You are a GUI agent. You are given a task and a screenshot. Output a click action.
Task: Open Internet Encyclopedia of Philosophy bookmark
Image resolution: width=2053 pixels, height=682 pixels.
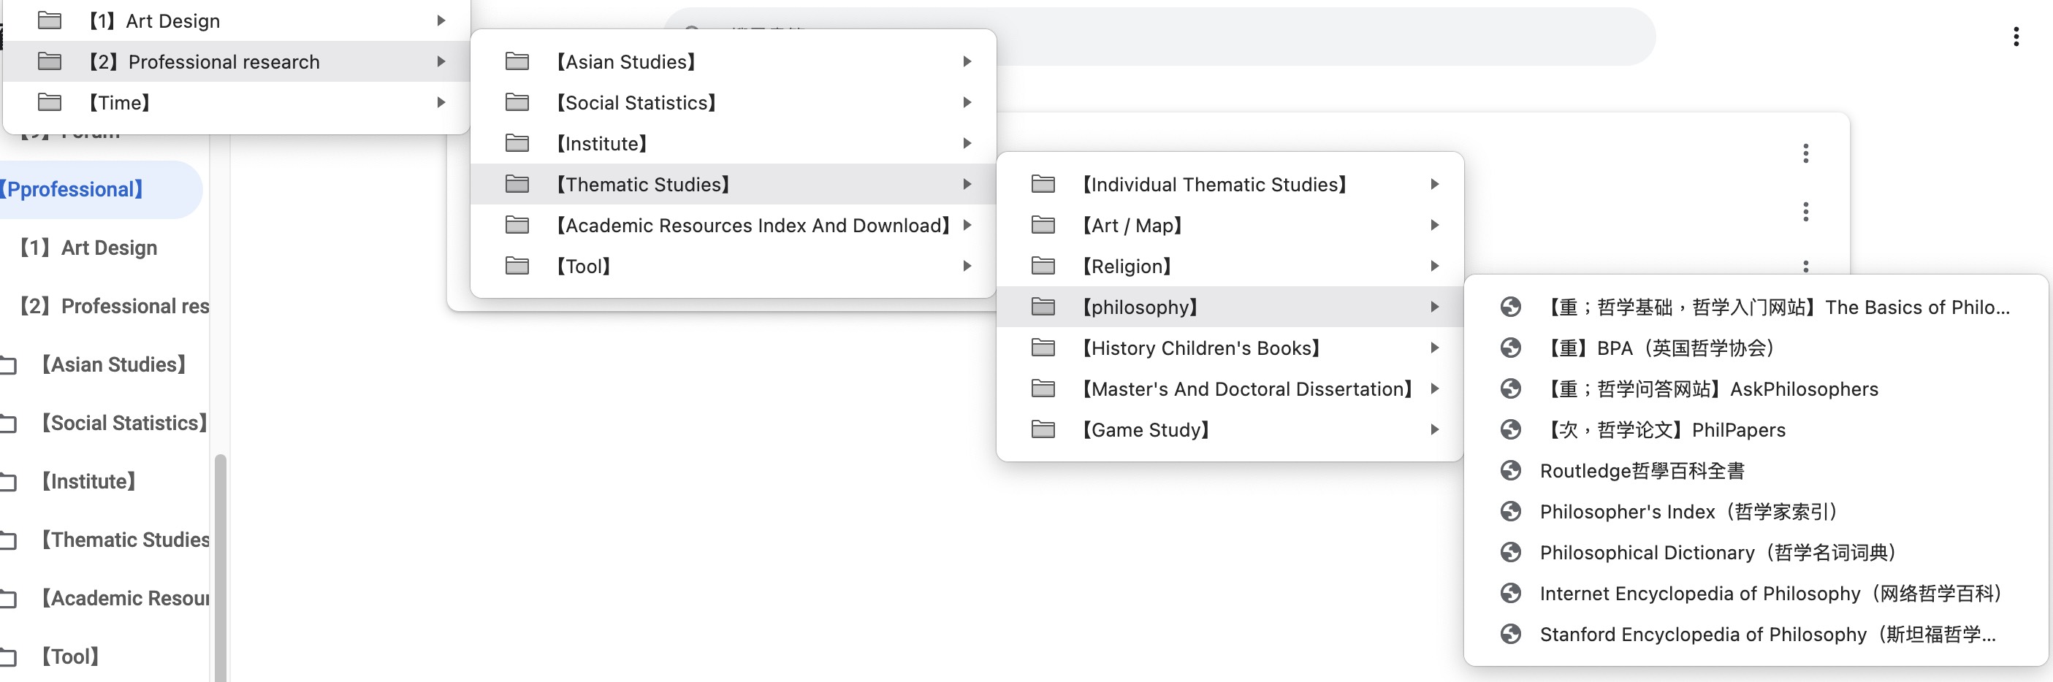click(x=1770, y=594)
